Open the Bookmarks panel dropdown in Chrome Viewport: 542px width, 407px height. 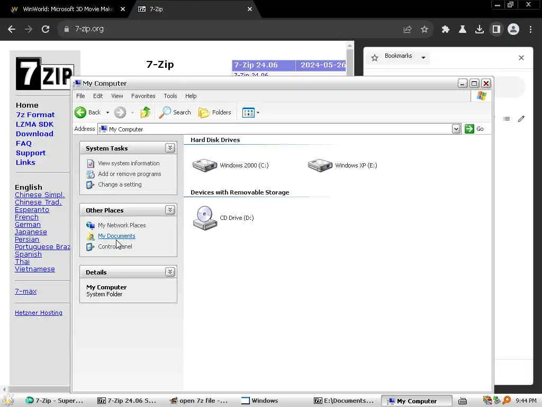point(423,57)
